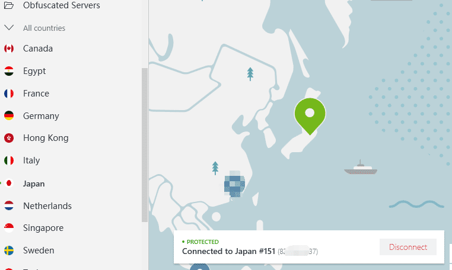Click the Sweden flag icon

coord(9,250)
